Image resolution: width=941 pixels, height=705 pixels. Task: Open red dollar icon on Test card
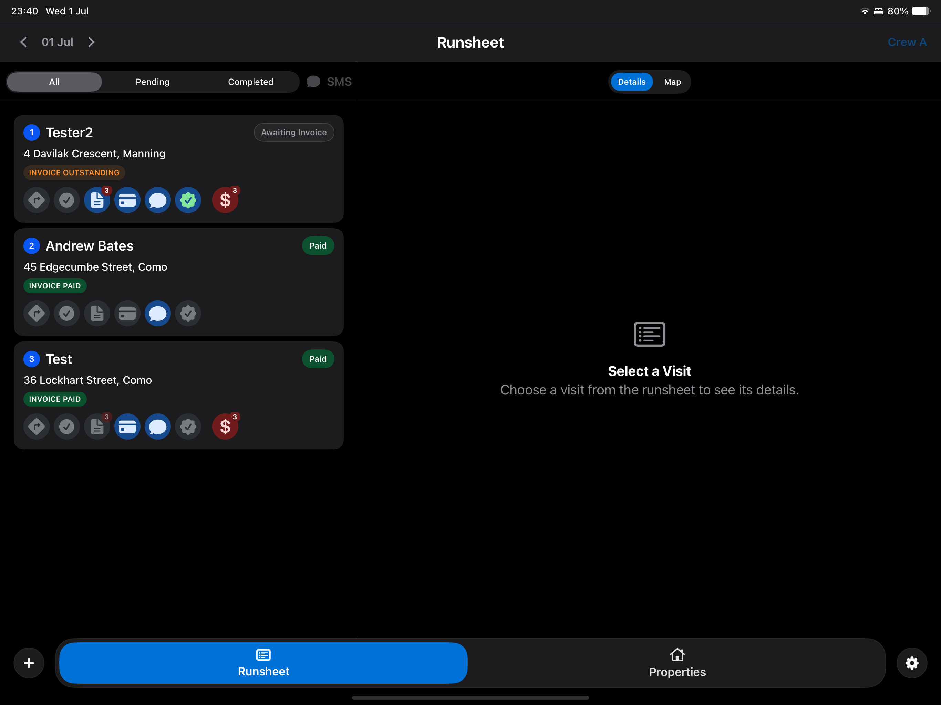226,427
